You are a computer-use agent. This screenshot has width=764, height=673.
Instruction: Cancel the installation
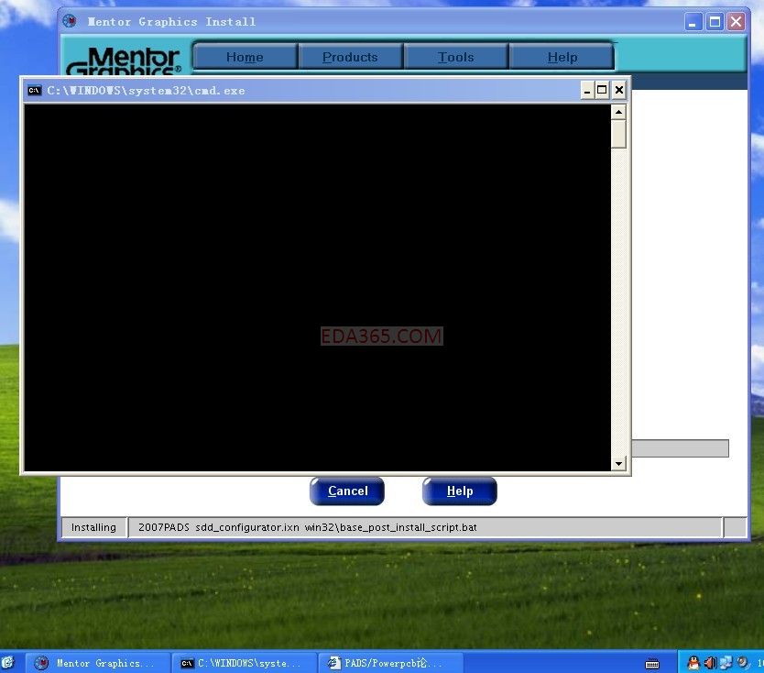pyautogui.click(x=346, y=491)
